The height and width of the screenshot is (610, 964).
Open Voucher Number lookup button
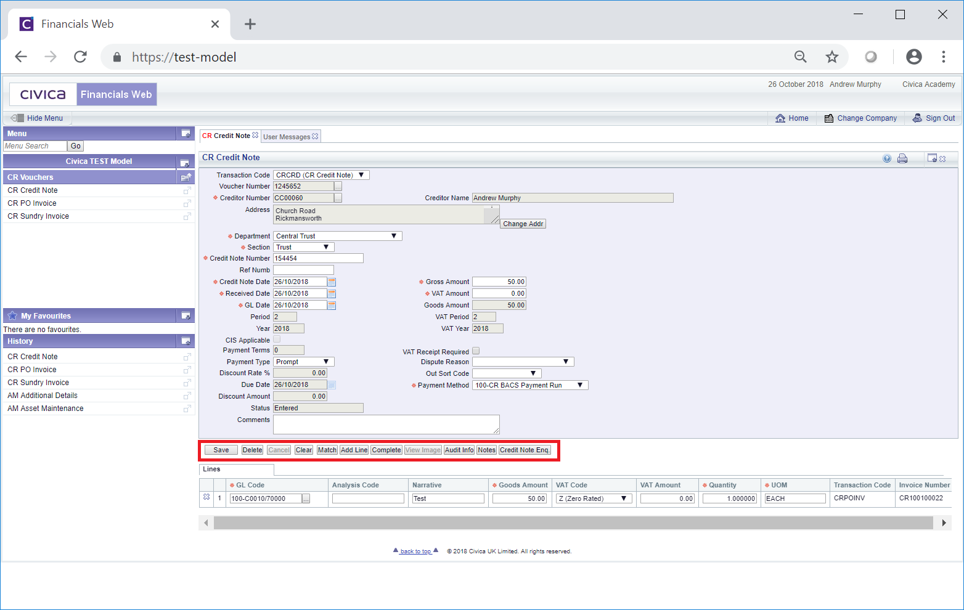coord(338,187)
